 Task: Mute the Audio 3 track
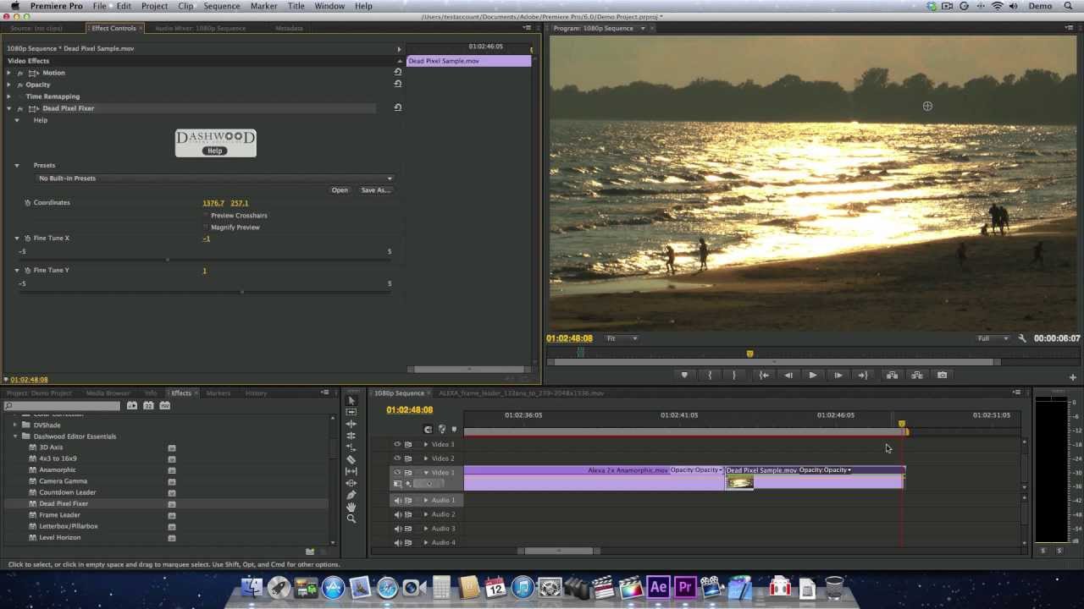[397, 529]
